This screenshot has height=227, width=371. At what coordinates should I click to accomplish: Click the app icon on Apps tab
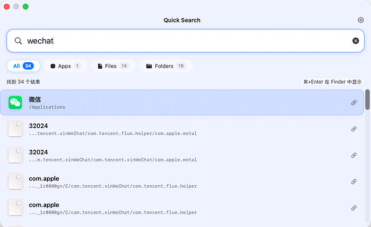pyautogui.click(x=53, y=66)
